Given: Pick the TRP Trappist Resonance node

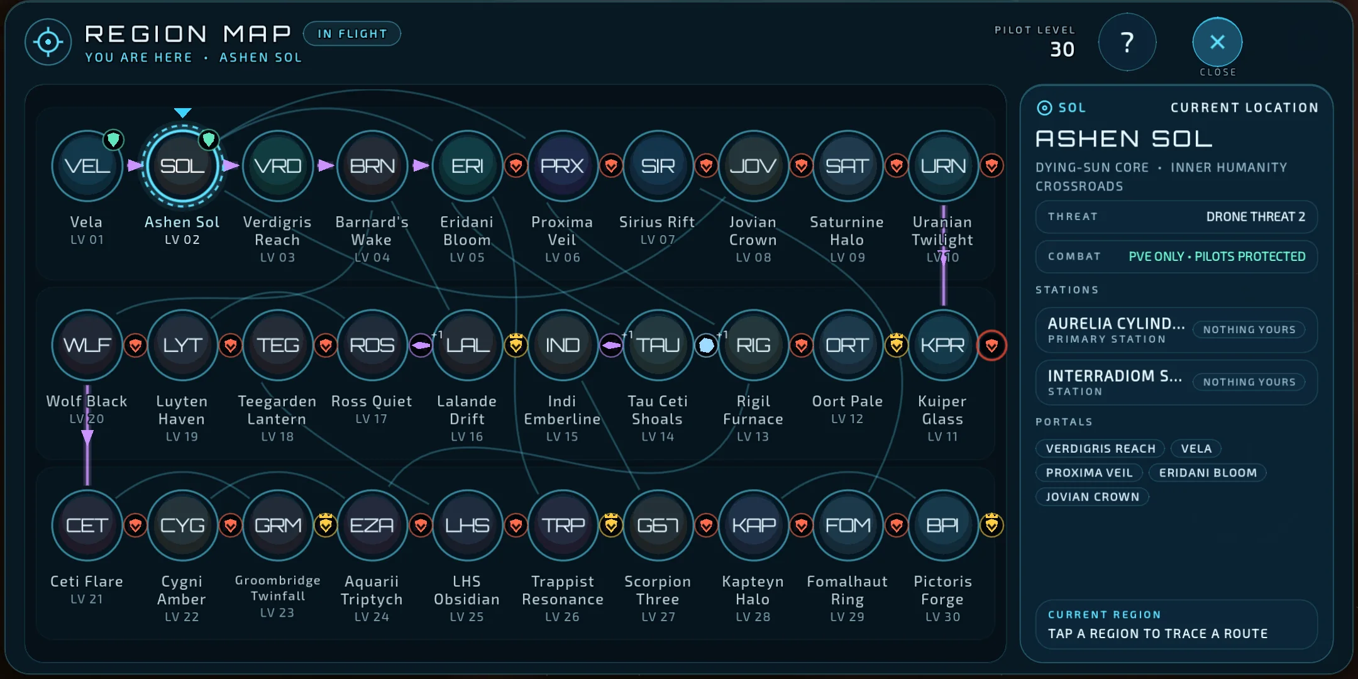Looking at the screenshot, I should (x=563, y=525).
